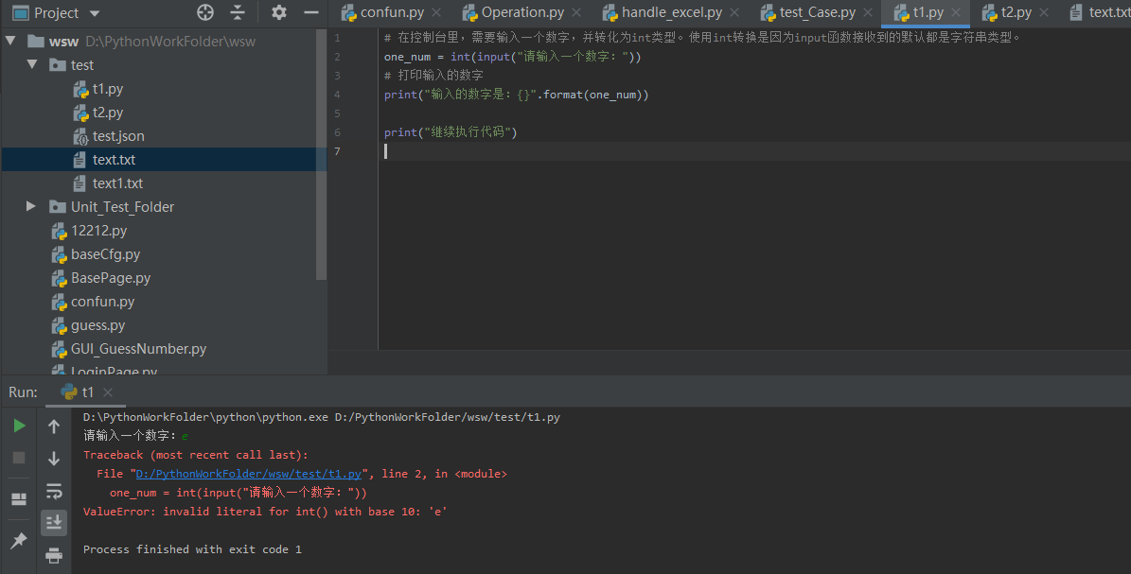Image resolution: width=1131 pixels, height=574 pixels.
Task: Click the stop process square icon
Action: click(20, 458)
